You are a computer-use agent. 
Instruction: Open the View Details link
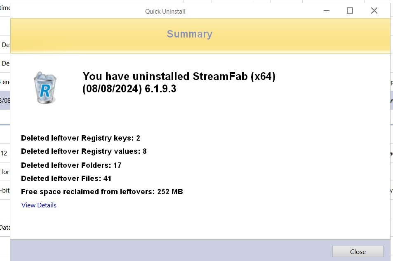click(x=39, y=205)
